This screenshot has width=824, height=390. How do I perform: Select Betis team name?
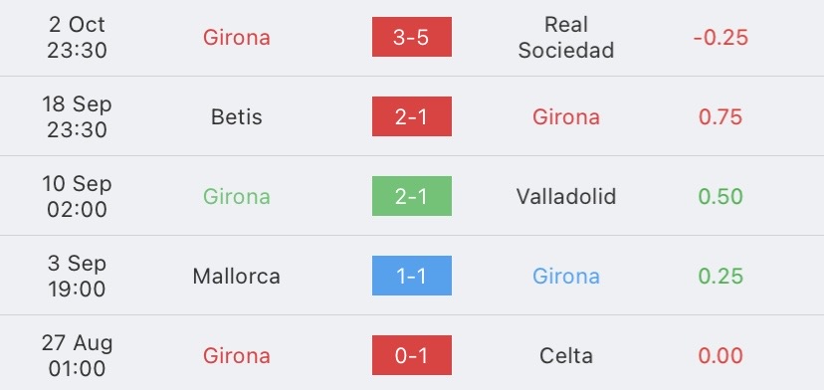(x=237, y=116)
